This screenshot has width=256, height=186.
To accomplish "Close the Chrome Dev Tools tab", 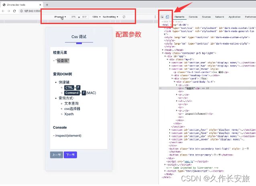I will point(40,5).
